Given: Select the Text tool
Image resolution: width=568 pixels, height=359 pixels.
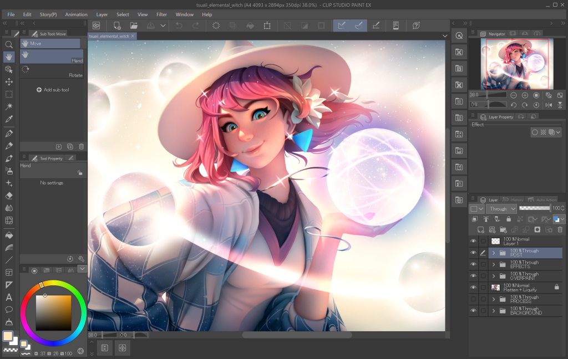Looking at the screenshot, I should point(9,298).
